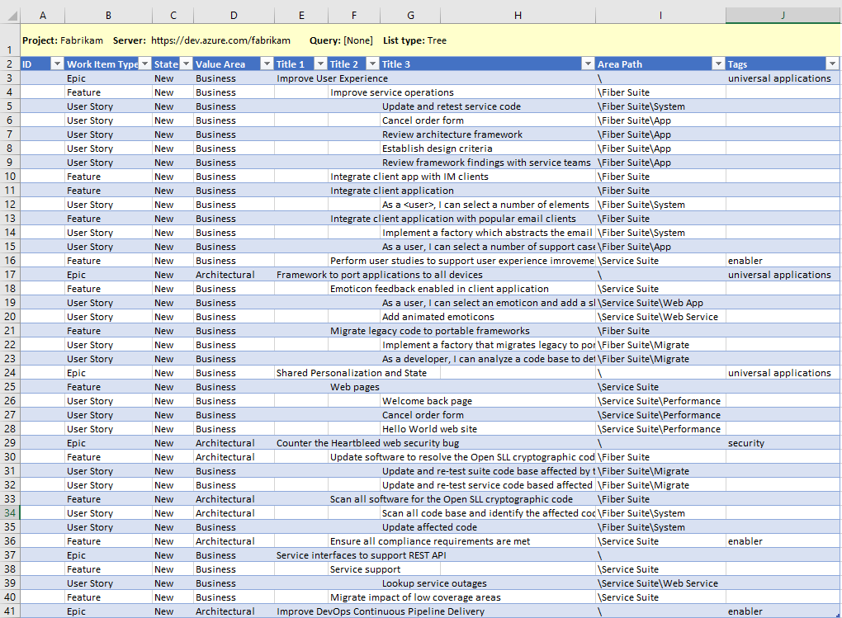Open the Title 2 filter icon
The image size is (842, 618).
click(371, 64)
